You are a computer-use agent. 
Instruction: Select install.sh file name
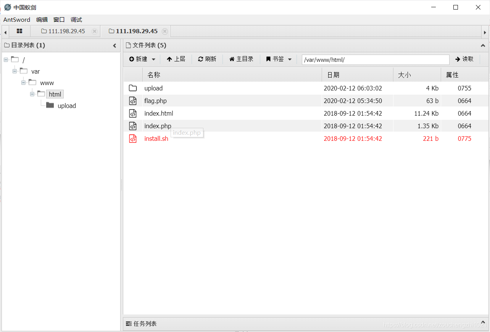pyautogui.click(x=156, y=139)
